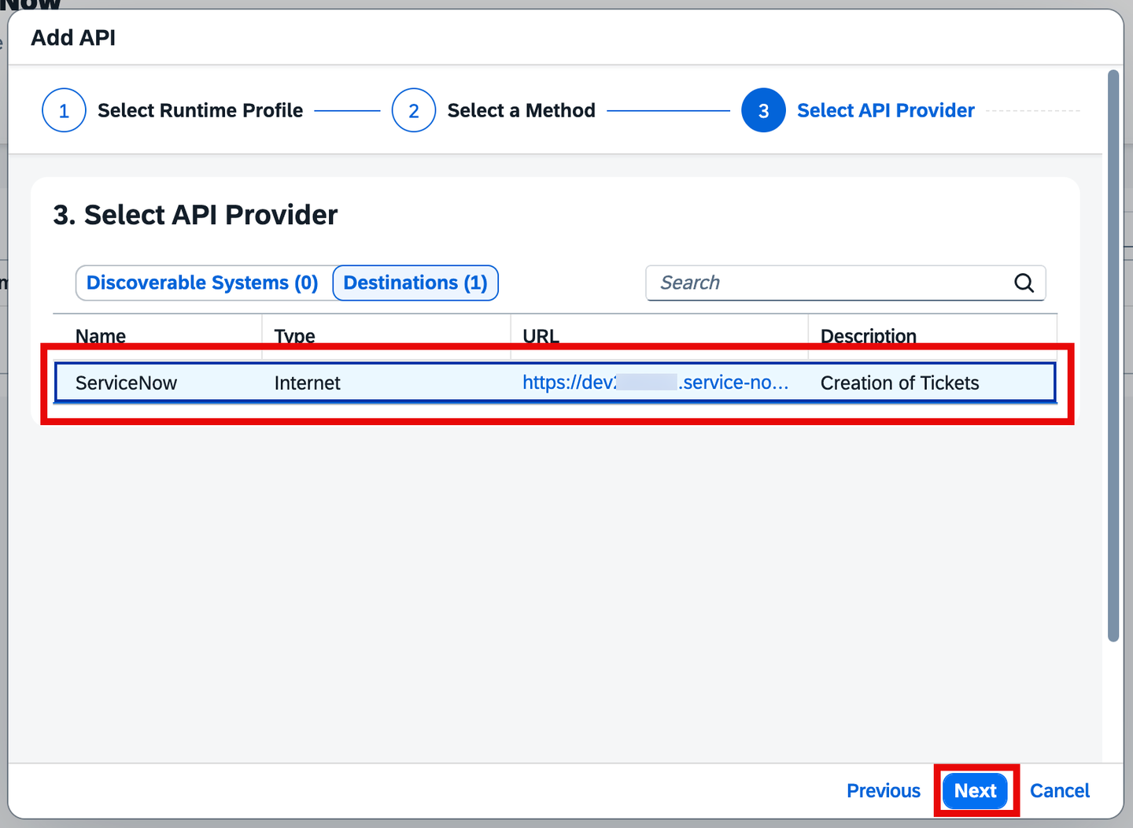This screenshot has height=828, width=1133.
Task: Switch to Discoverable Systems (0) tab
Action: (202, 283)
